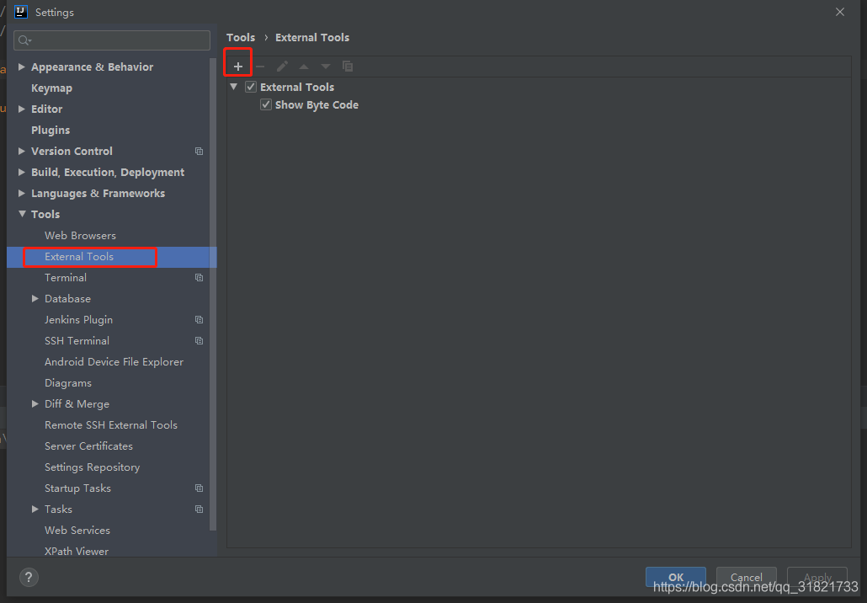The height and width of the screenshot is (603, 867).
Task: Click the copy tool icon in toolbar
Action: coord(348,67)
